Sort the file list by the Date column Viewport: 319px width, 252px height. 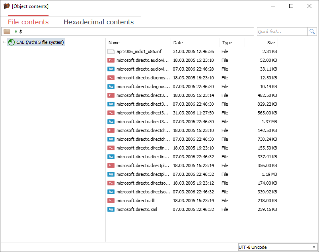(x=195, y=43)
